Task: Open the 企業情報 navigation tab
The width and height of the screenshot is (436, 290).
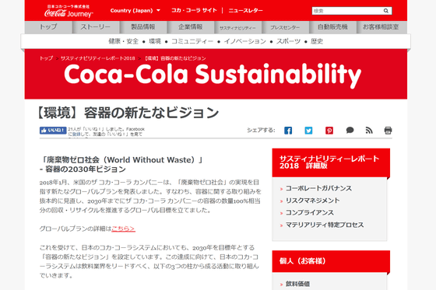Action: coord(191,27)
